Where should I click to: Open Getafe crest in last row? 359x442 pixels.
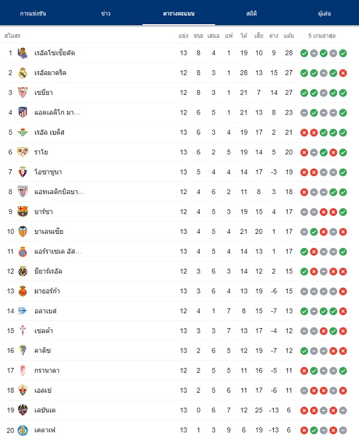point(22,430)
